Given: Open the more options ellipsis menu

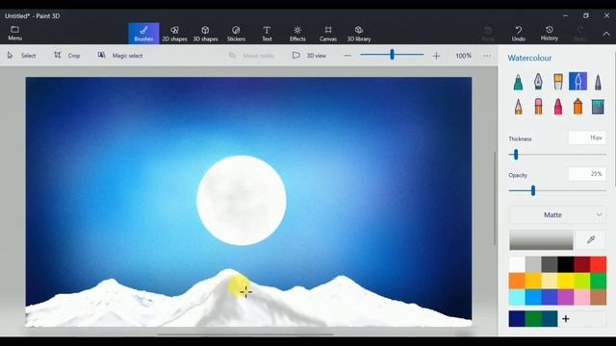Looking at the screenshot, I should pos(487,56).
